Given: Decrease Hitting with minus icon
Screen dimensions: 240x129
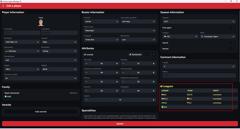Looking at the screenshot, I should [x=87, y=82].
